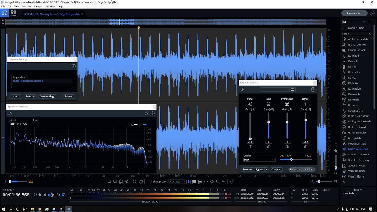Toggle headphone monitoring icon in transport
The width and height of the screenshot is (377, 212).
pyautogui.click(x=35, y=195)
